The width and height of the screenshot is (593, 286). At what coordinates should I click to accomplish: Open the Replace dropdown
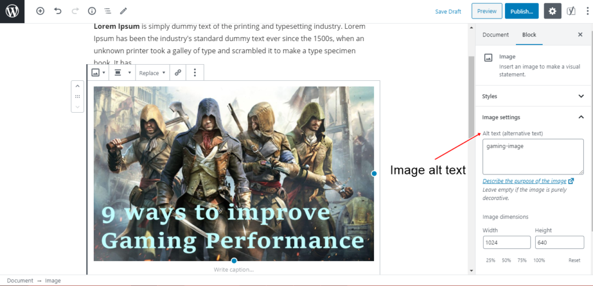tap(152, 73)
